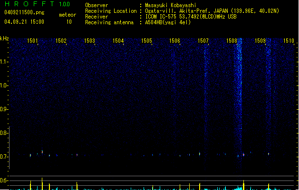Click the 1504 time axis marker
Image resolution: width=299 pixels, height=190 pixels.
click(118, 41)
